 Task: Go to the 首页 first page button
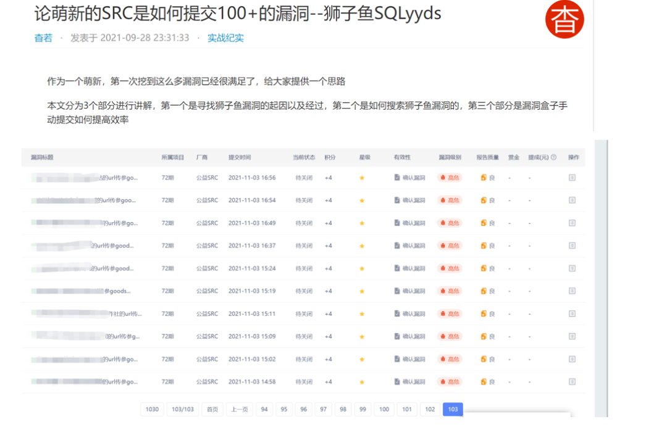click(212, 409)
